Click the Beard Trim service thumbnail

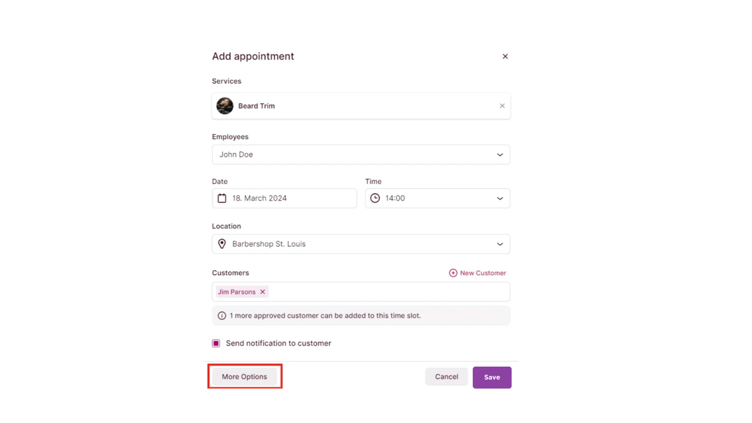tap(225, 106)
